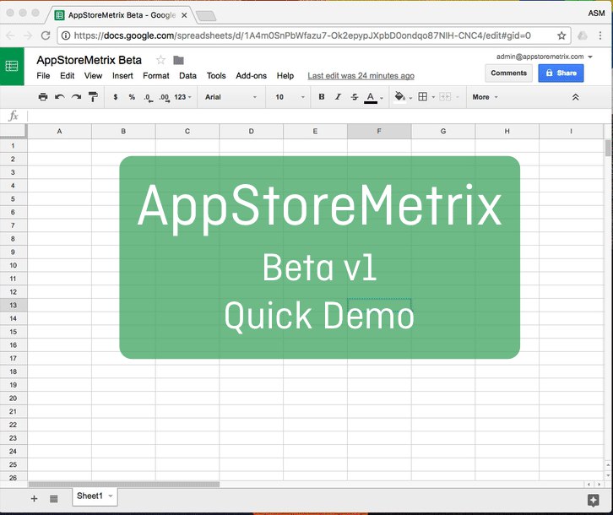The image size is (613, 515).
Task: Select column F header
Action: [x=379, y=132]
